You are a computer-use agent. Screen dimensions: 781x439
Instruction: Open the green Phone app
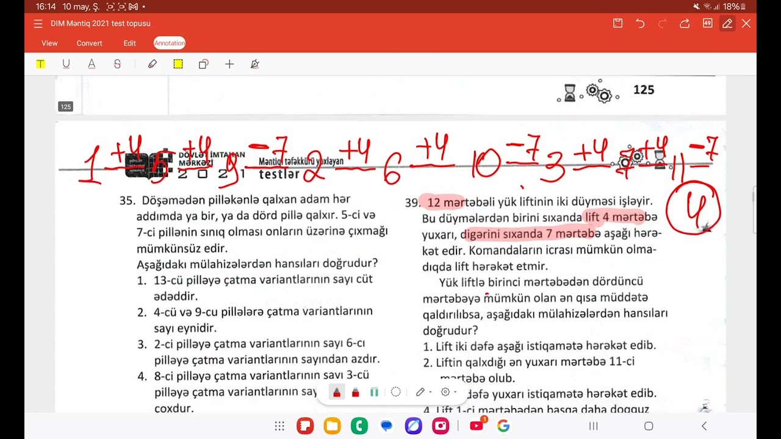359,426
